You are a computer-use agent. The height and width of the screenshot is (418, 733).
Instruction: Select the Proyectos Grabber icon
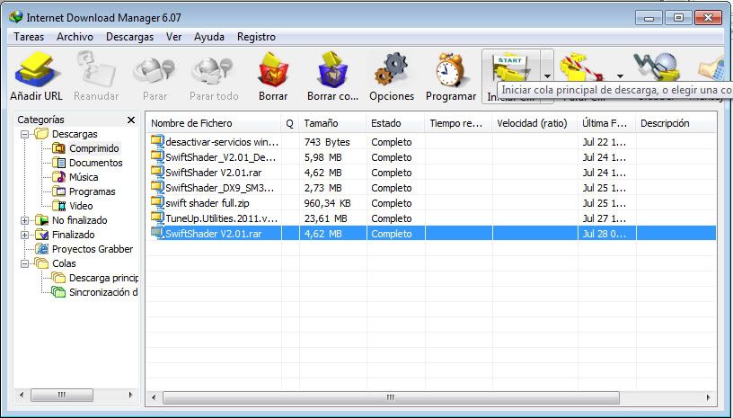pos(41,249)
